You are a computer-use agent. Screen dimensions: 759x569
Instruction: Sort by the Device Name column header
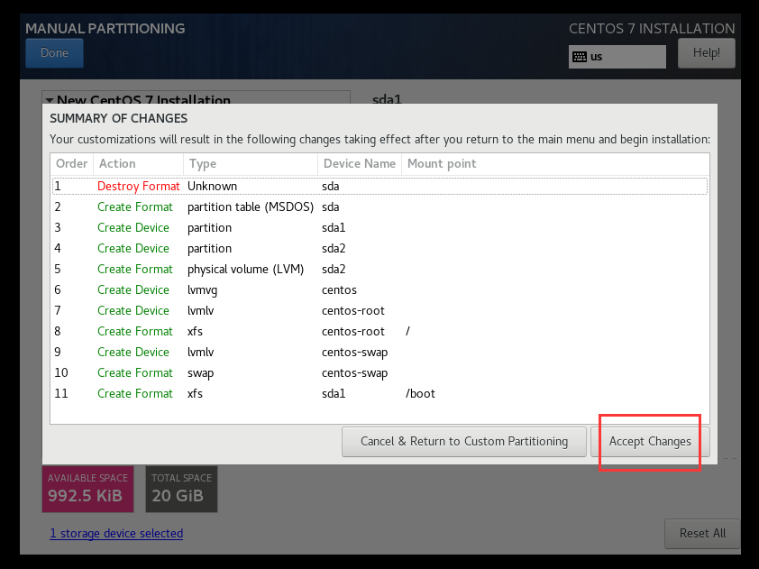(360, 164)
